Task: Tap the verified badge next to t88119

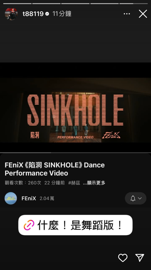Action: pos(47,14)
